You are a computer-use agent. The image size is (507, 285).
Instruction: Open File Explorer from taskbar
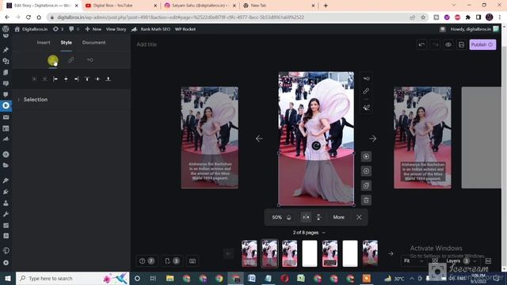[x=170, y=278]
